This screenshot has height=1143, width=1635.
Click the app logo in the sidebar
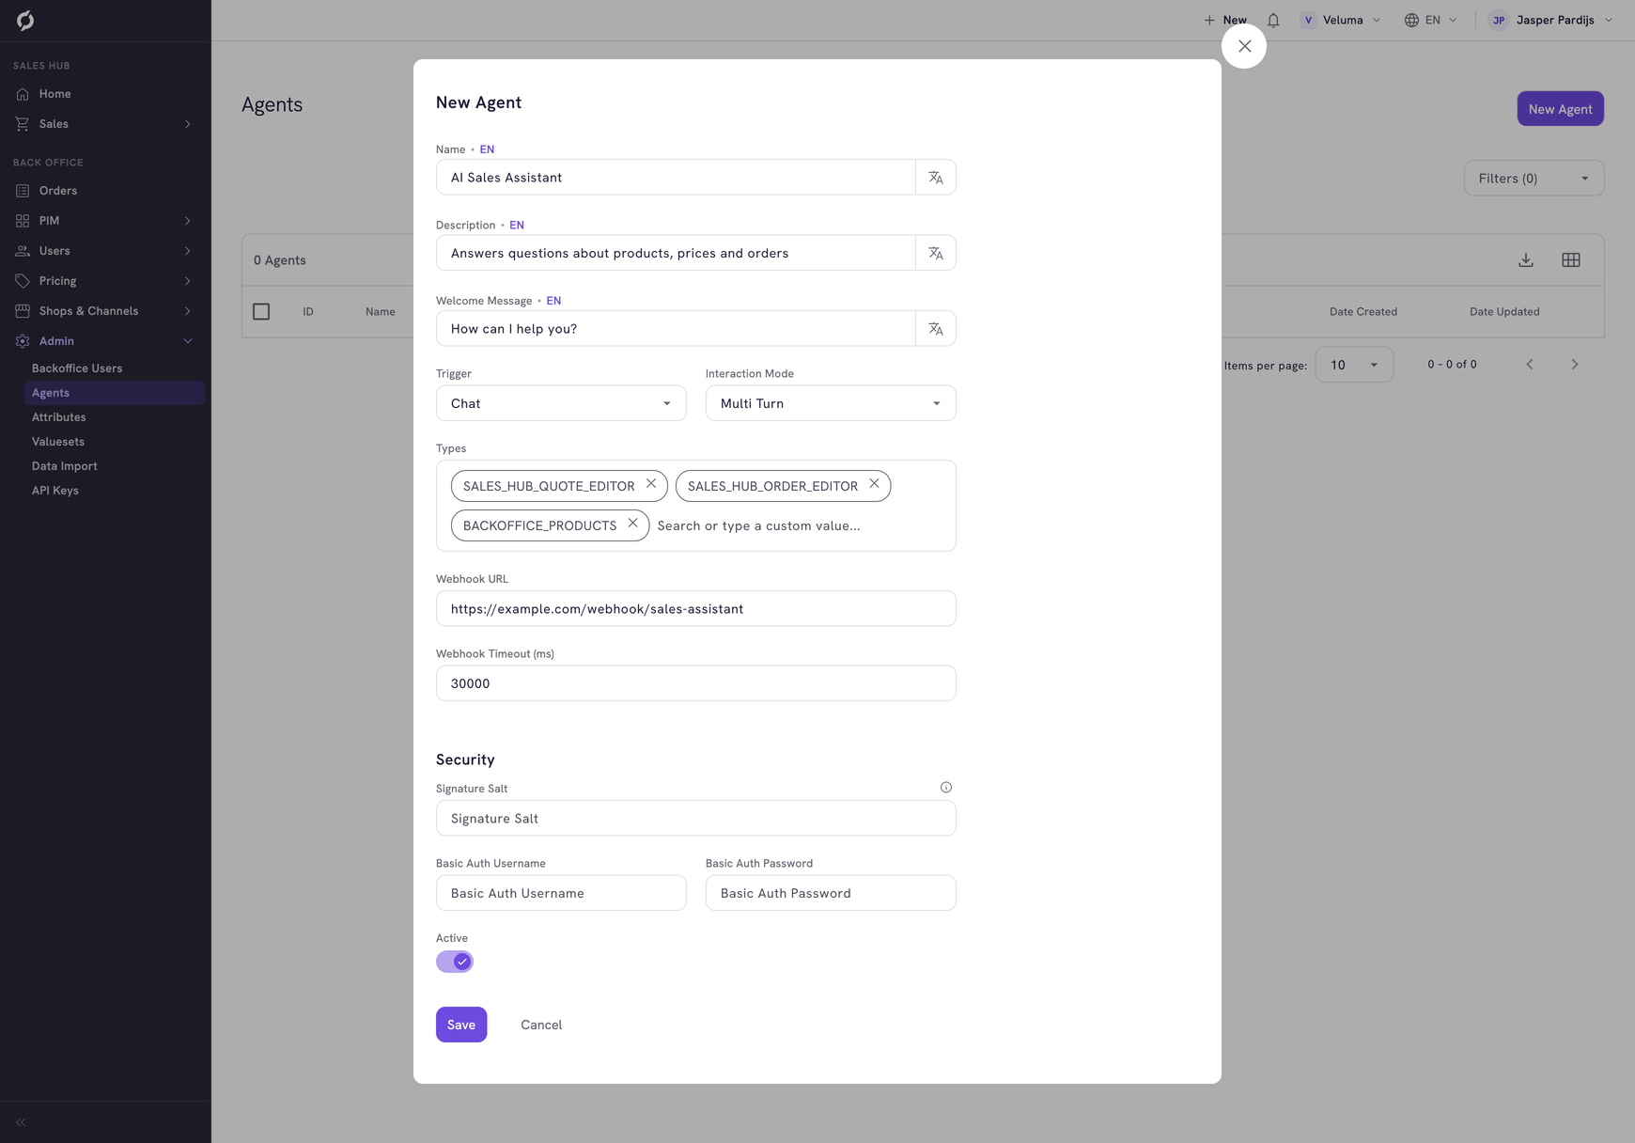[x=25, y=21]
